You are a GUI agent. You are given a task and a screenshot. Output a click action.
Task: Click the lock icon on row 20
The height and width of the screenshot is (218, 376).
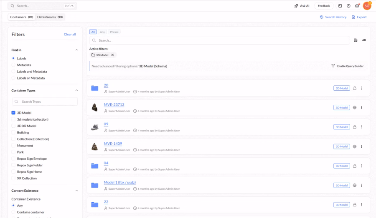pyautogui.click(x=354, y=88)
